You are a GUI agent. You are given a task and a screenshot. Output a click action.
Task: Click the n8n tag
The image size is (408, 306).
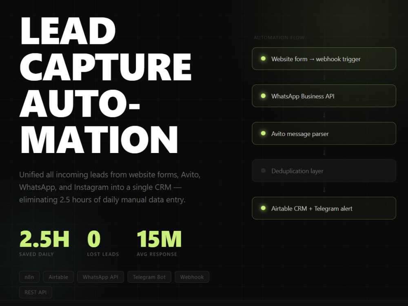point(29,277)
